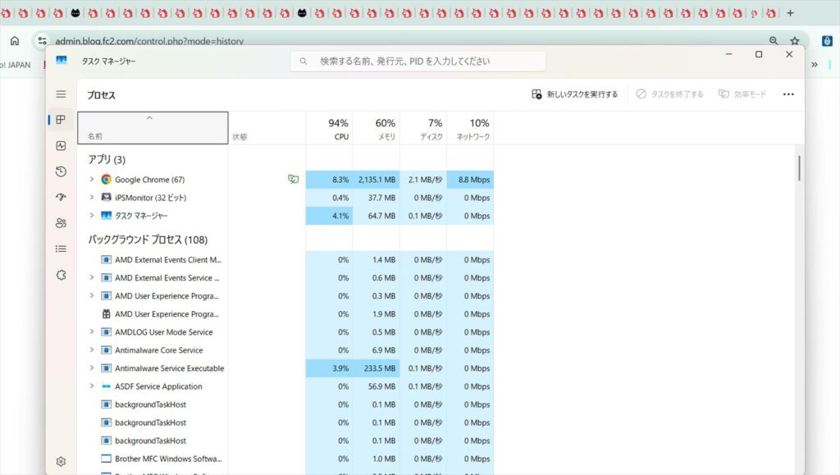The height and width of the screenshot is (475, 840).
Task: Open the three-dot more options menu
Action: tap(787, 94)
